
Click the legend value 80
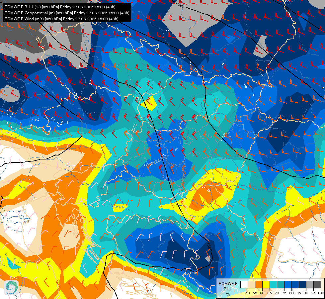291,293
